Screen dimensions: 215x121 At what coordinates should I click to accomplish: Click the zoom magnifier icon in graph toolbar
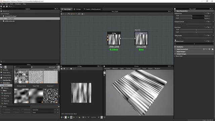pyautogui.click(x=69, y=14)
